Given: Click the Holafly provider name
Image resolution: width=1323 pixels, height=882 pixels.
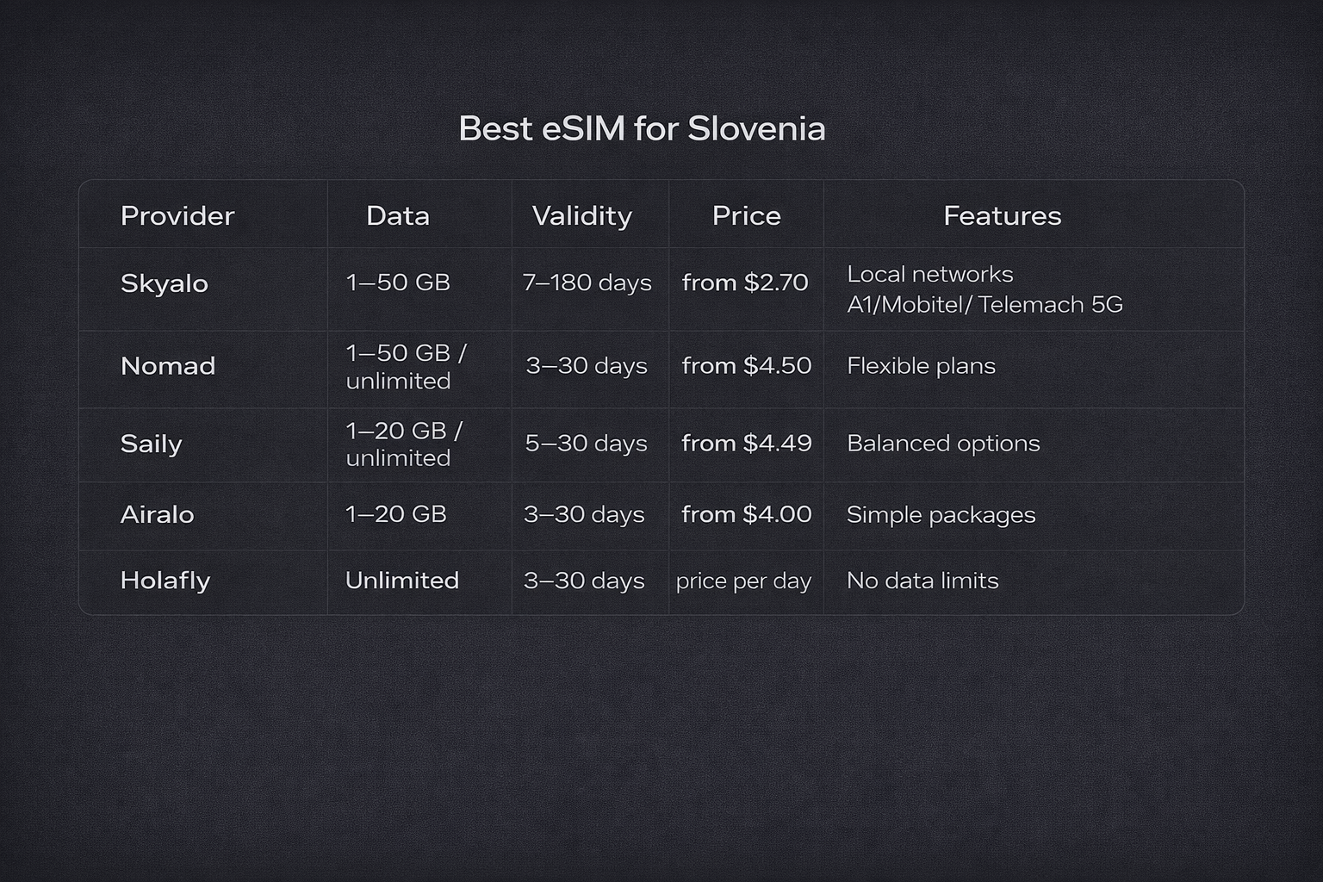Looking at the screenshot, I should click(165, 581).
